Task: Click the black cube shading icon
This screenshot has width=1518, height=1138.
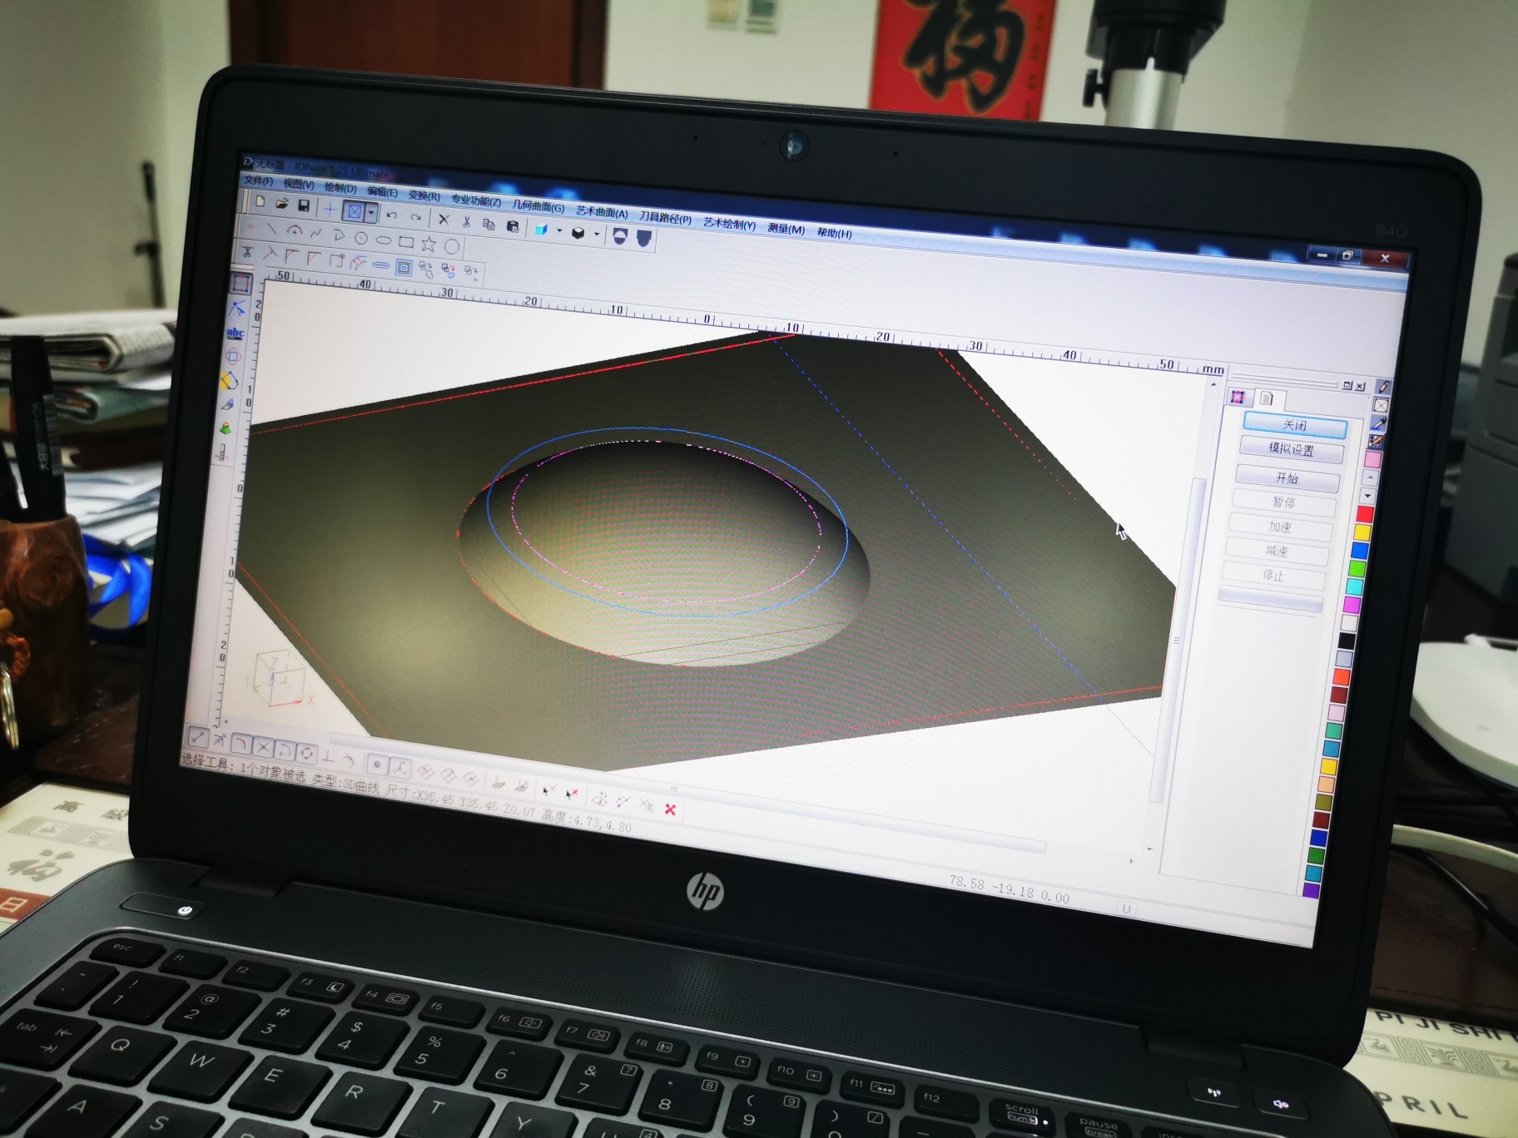Action: (x=578, y=233)
